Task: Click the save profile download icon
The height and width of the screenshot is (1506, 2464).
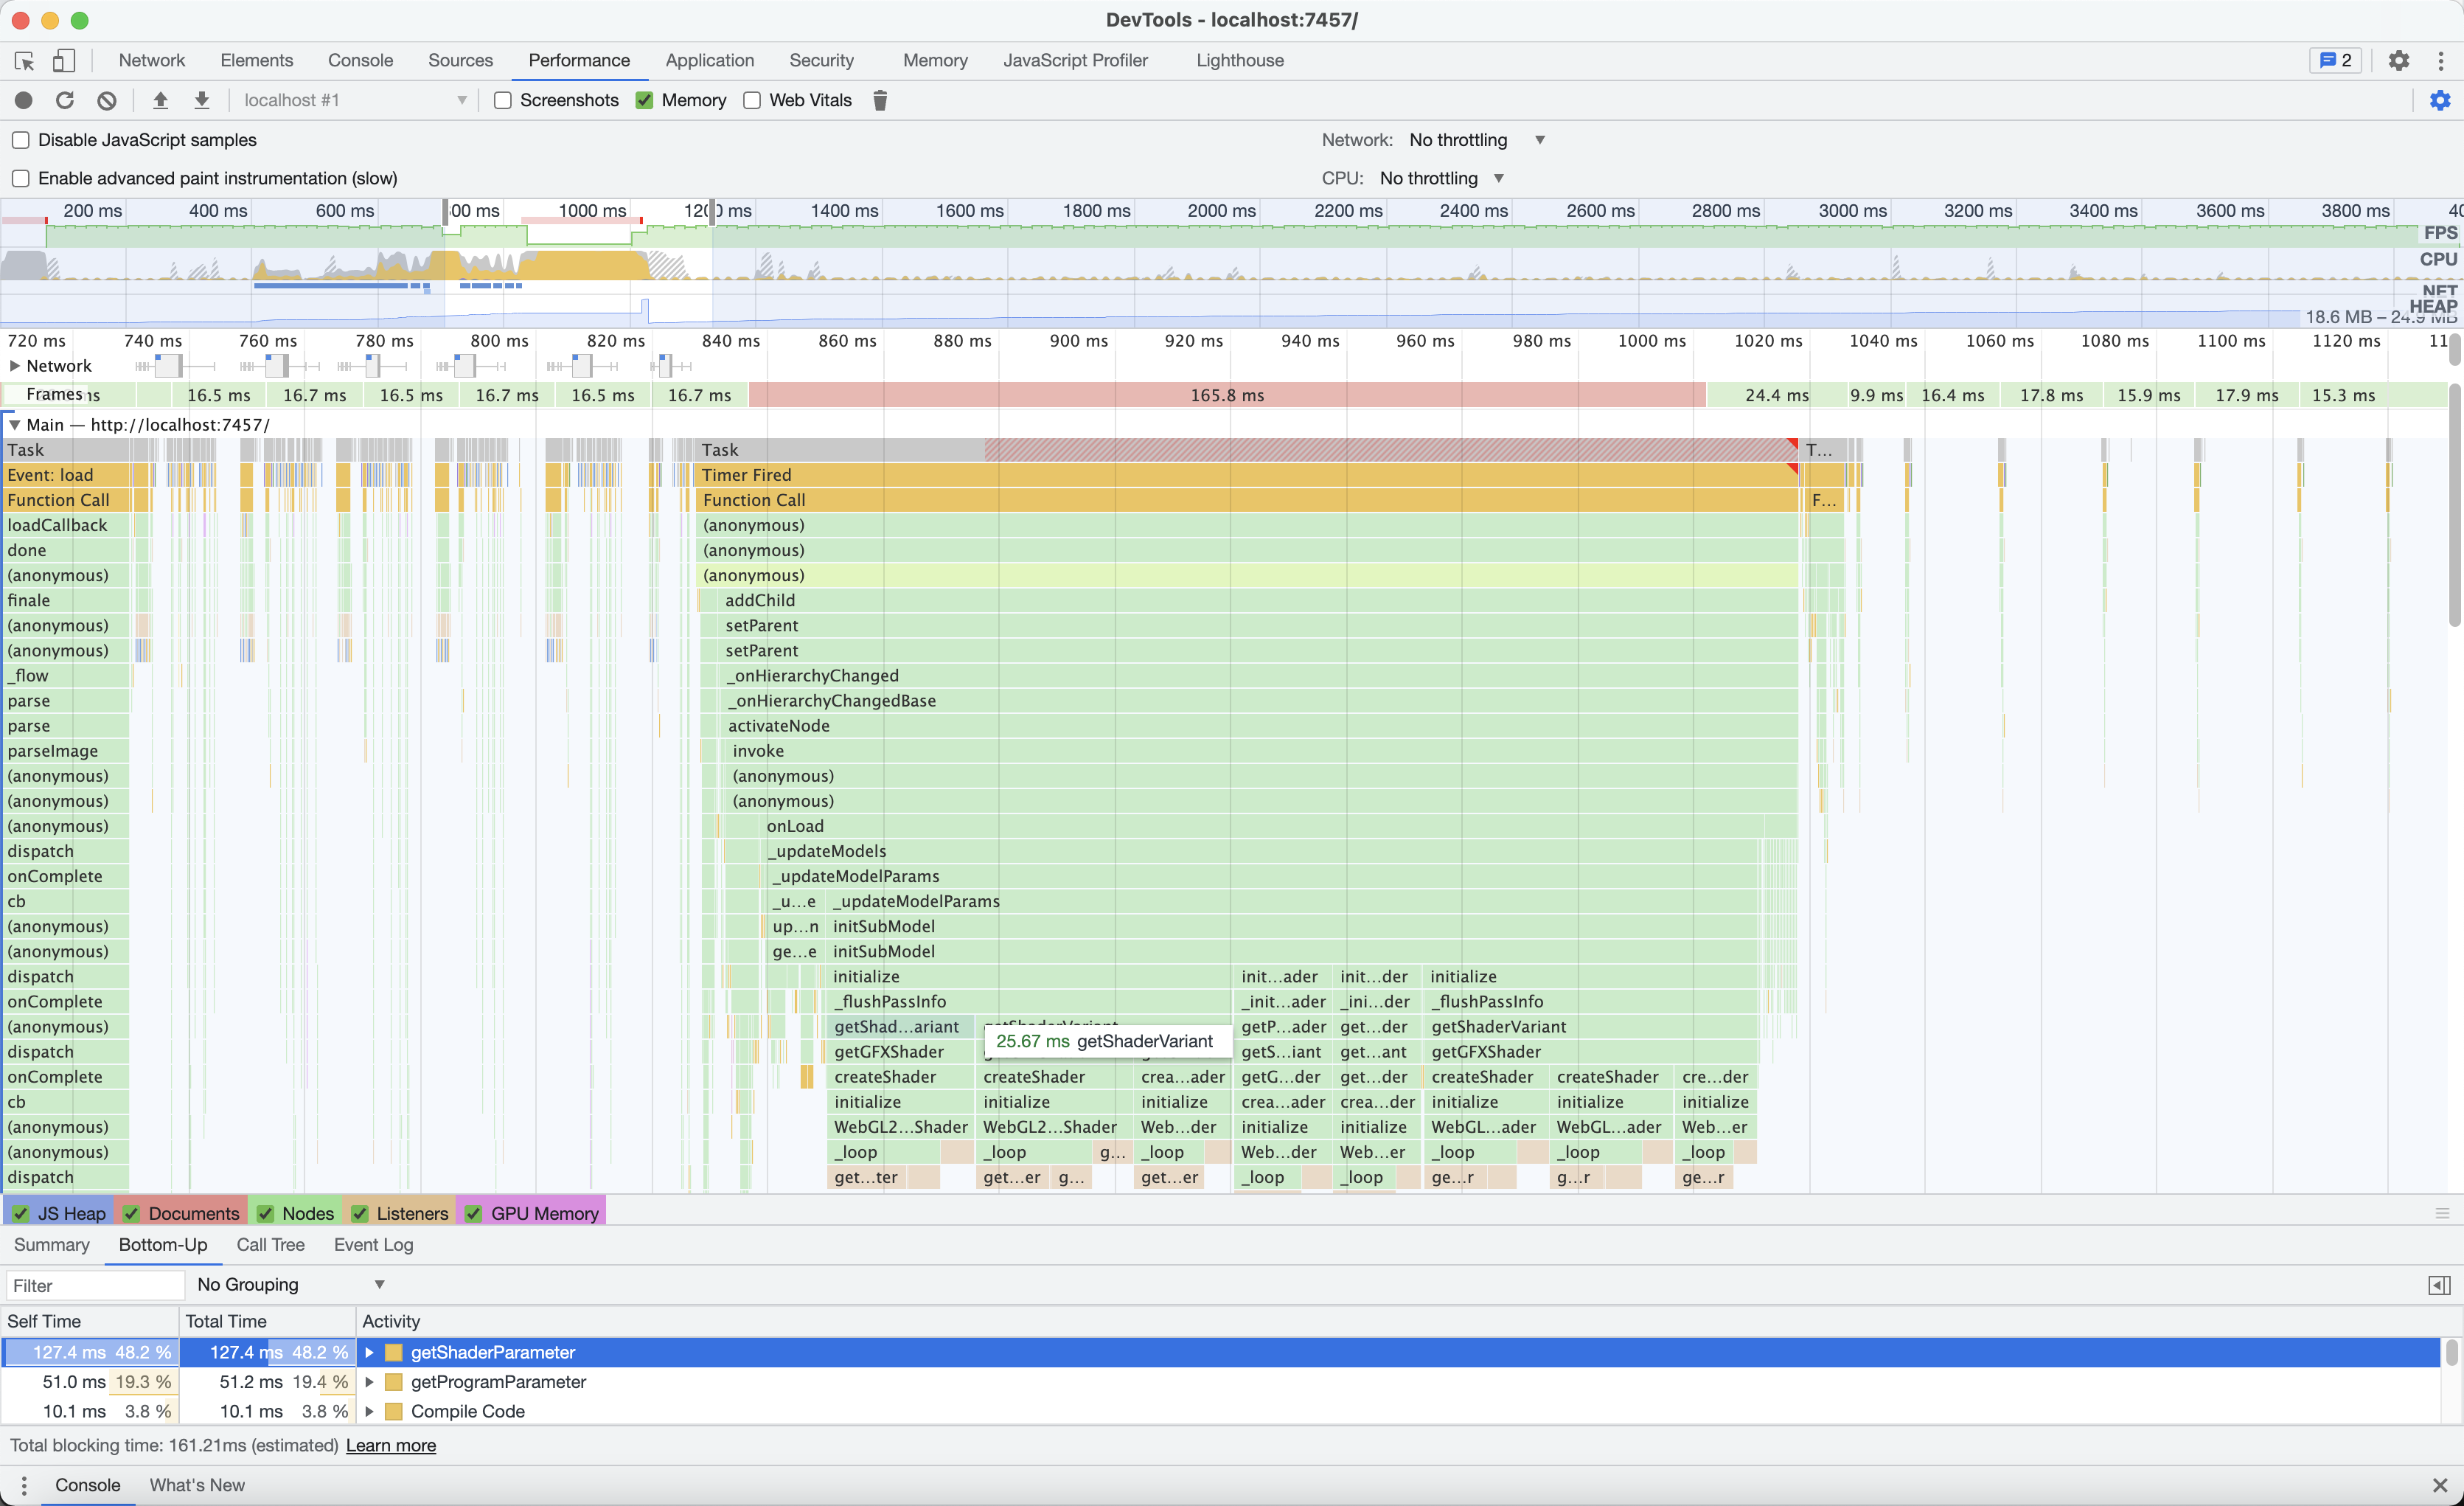Action: 202,100
